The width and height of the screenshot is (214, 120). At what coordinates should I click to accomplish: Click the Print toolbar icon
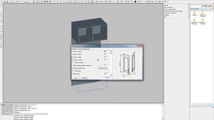(11, 2)
